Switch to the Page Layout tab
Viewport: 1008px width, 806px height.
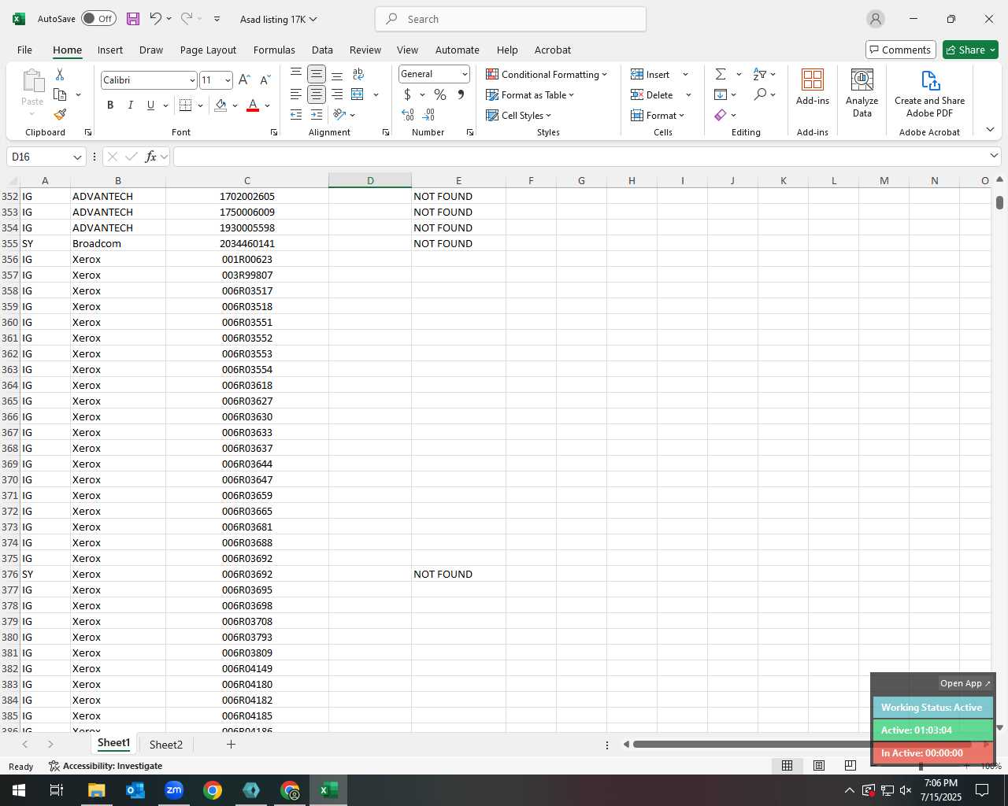(x=208, y=50)
